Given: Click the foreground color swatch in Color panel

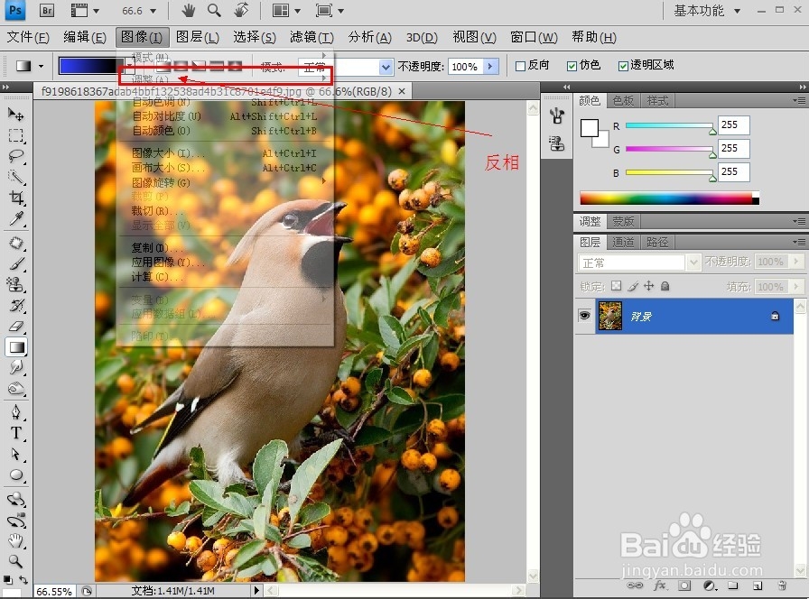Looking at the screenshot, I should pyautogui.click(x=590, y=128).
